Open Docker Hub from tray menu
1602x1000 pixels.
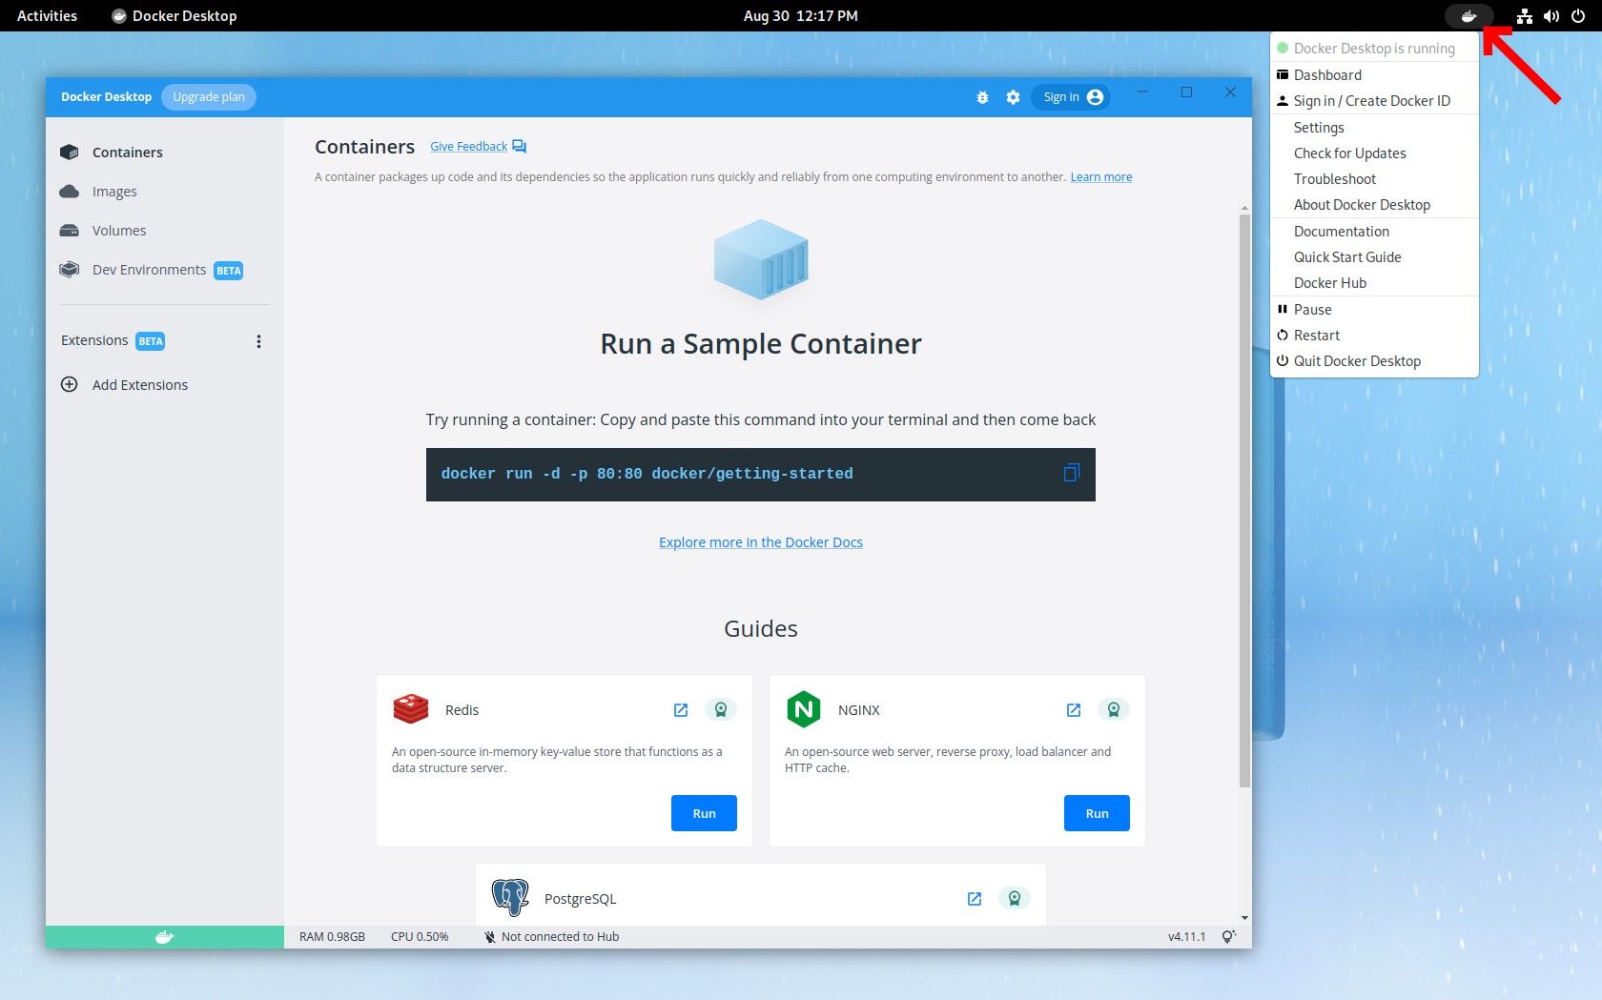(x=1374, y=283)
